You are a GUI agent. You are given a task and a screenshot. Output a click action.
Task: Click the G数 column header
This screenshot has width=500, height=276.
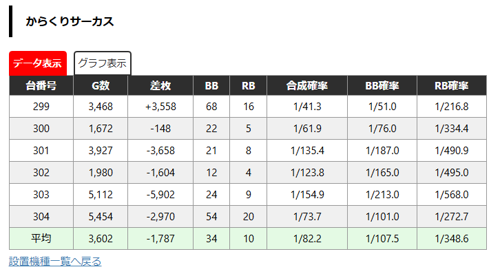[x=101, y=85]
